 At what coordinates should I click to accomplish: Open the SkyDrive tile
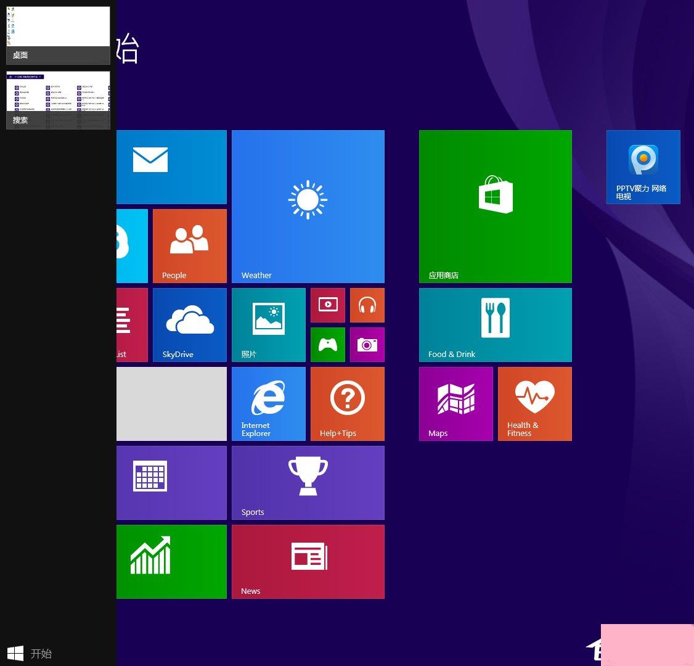coord(190,325)
